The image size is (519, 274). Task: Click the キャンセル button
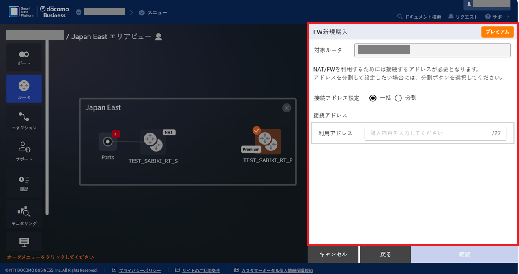333,254
